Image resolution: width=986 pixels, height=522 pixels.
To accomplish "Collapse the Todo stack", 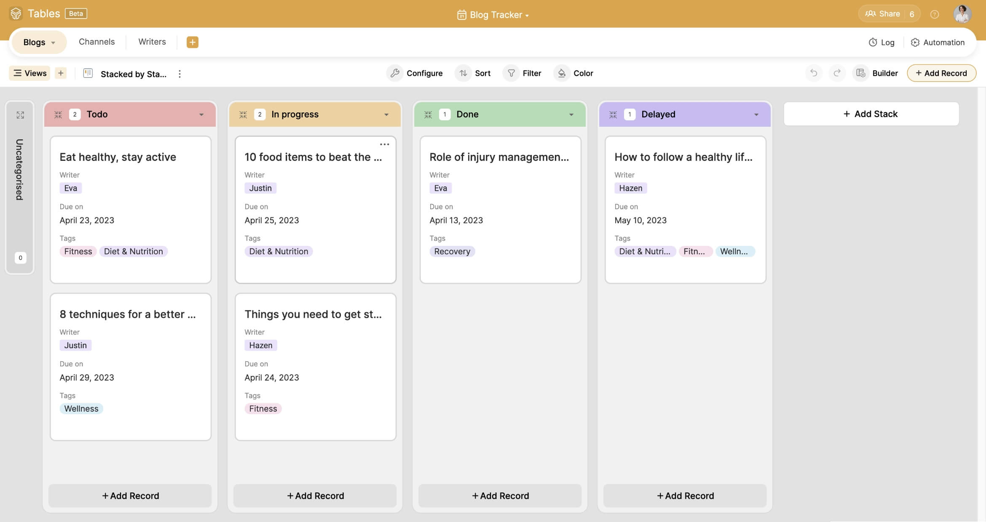I will 58,115.
